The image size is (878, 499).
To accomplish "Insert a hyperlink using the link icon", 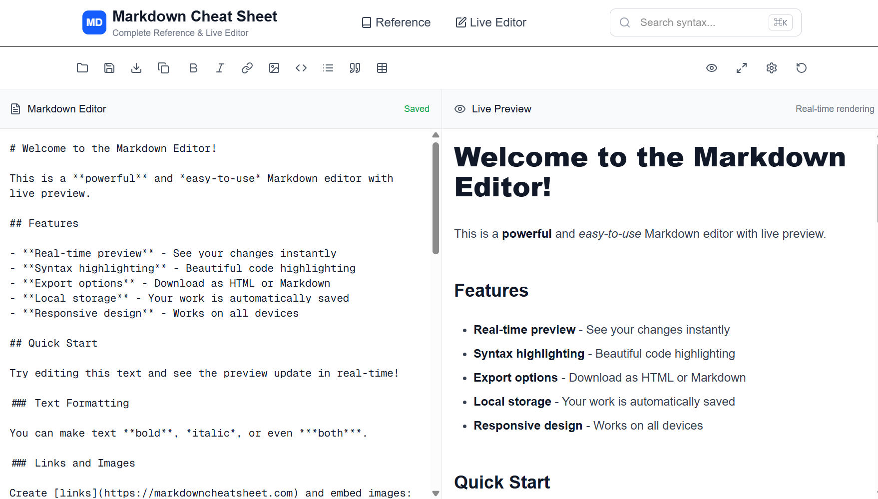I will pos(247,68).
